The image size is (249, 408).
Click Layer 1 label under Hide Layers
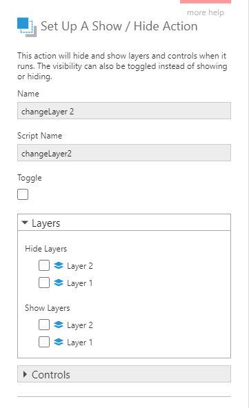tap(79, 283)
